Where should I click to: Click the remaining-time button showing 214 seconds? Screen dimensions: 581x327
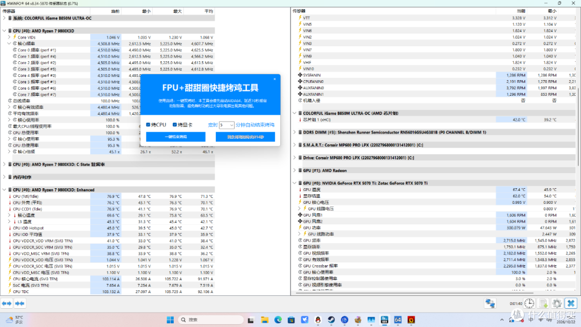(x=245, y=137)
